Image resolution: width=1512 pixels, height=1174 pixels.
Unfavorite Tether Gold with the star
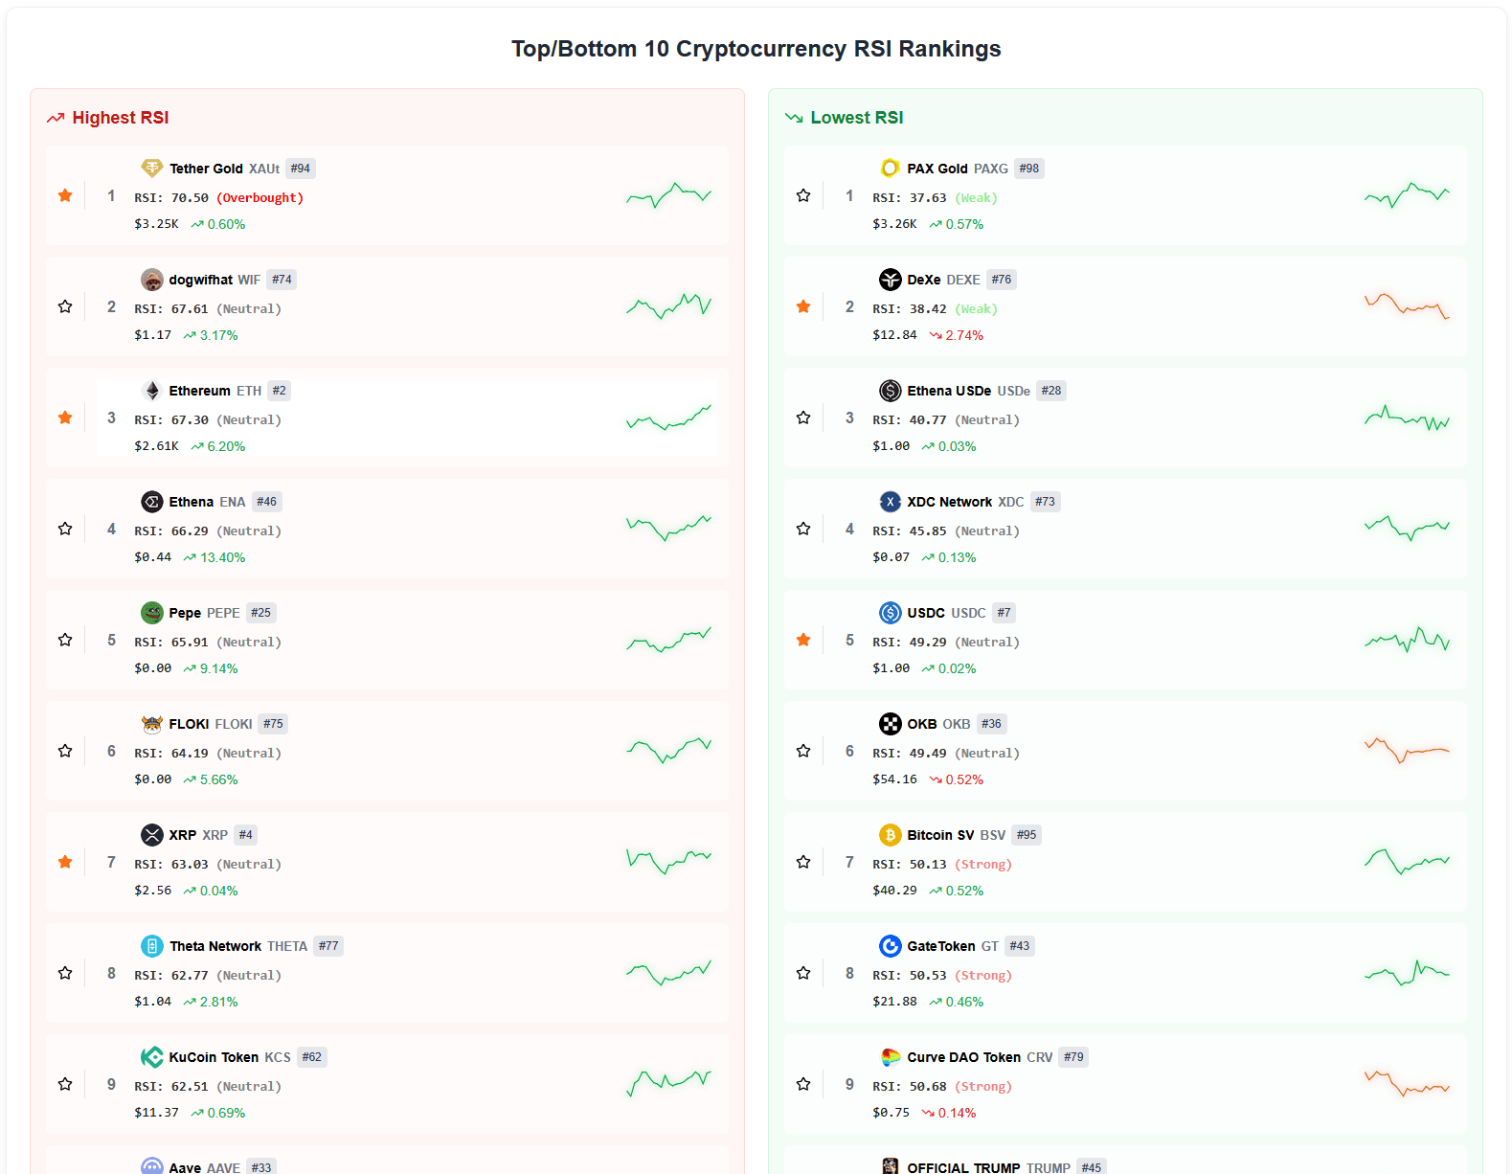pyautogui.click(x=65, y=195)
